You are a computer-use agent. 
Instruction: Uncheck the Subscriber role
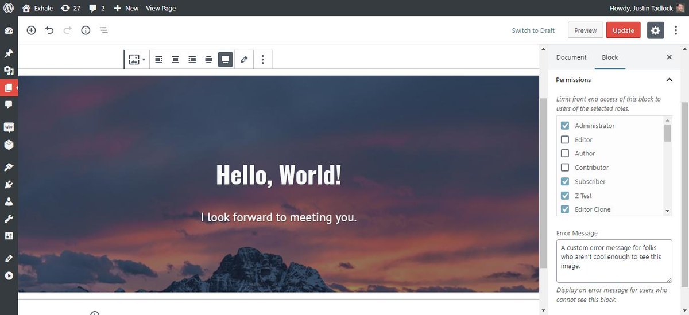(565, 181)
